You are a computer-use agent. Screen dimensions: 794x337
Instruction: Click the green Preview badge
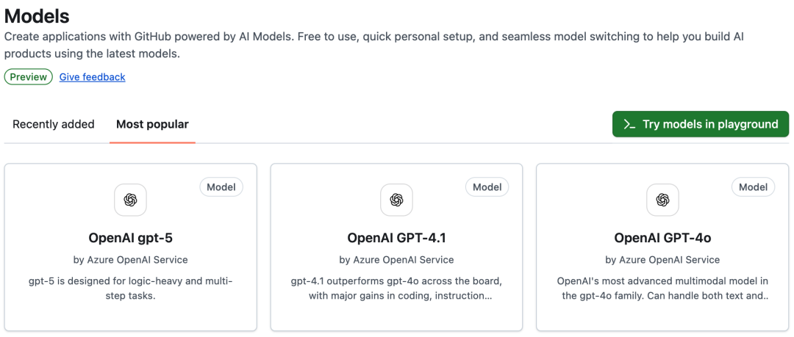29,77
